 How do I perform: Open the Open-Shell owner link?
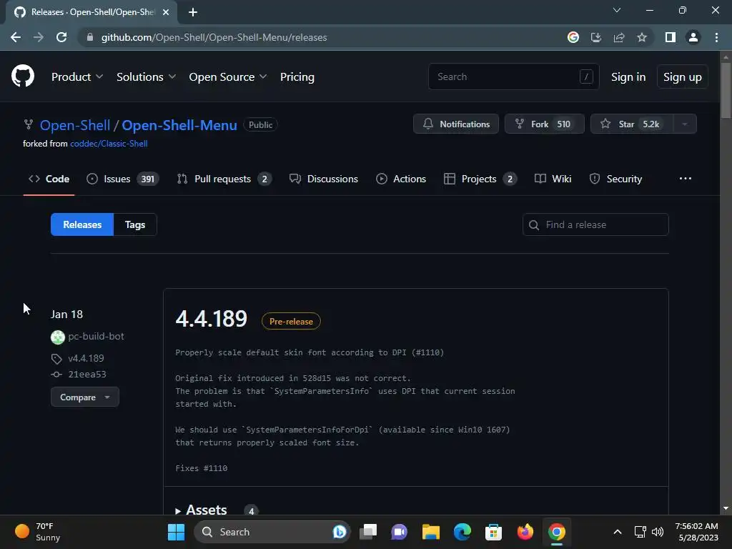pyautogui.click(x=75, y=125)
